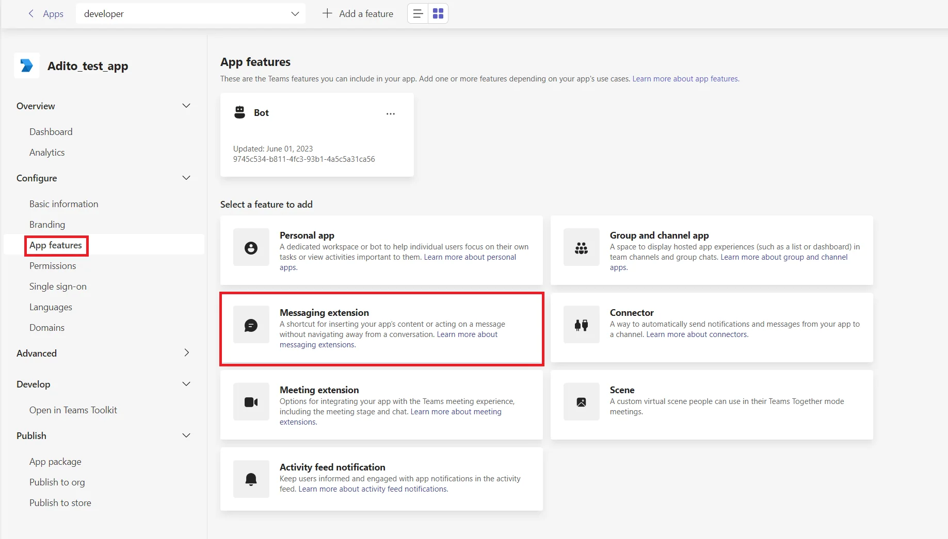Image resolution: width=948 pixels, height=539 pixels.
Task: Collapse the Publish section
Action: [x=186, y=435]
